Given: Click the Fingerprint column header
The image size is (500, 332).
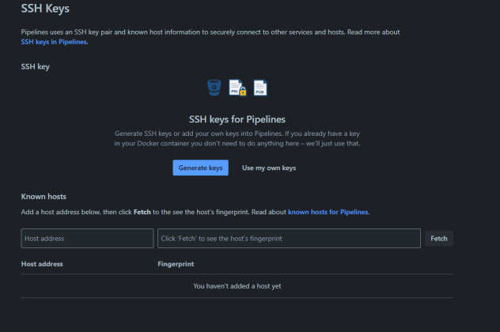Looking at the screenshot, I should pos(176,264).
